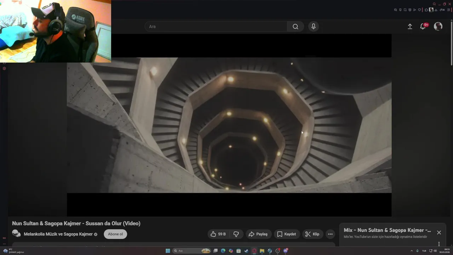Create a clip with Klip button
Screen dimensions: 453x255
click(312, 234)
